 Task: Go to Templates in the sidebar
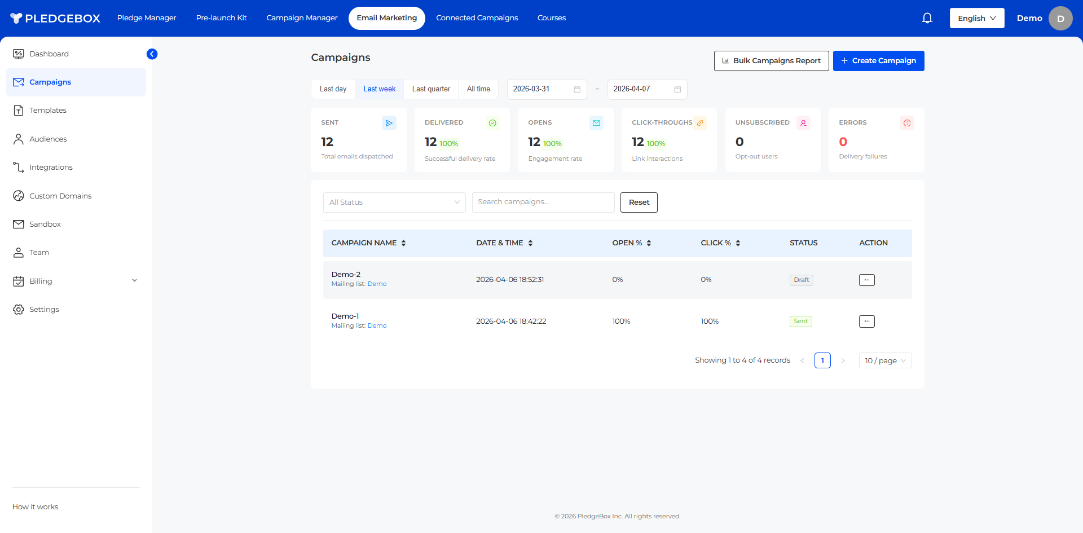[x=48, y=111]
